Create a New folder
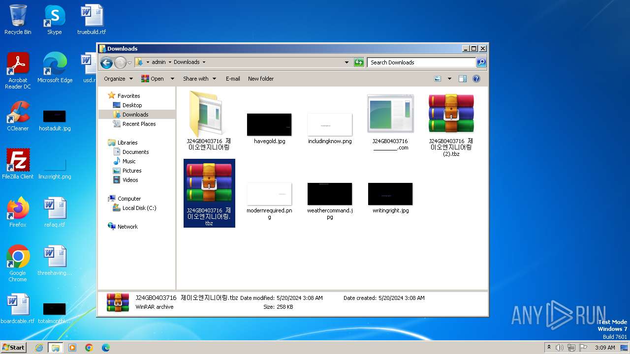The image size is (630, 354). coord(261,79)
